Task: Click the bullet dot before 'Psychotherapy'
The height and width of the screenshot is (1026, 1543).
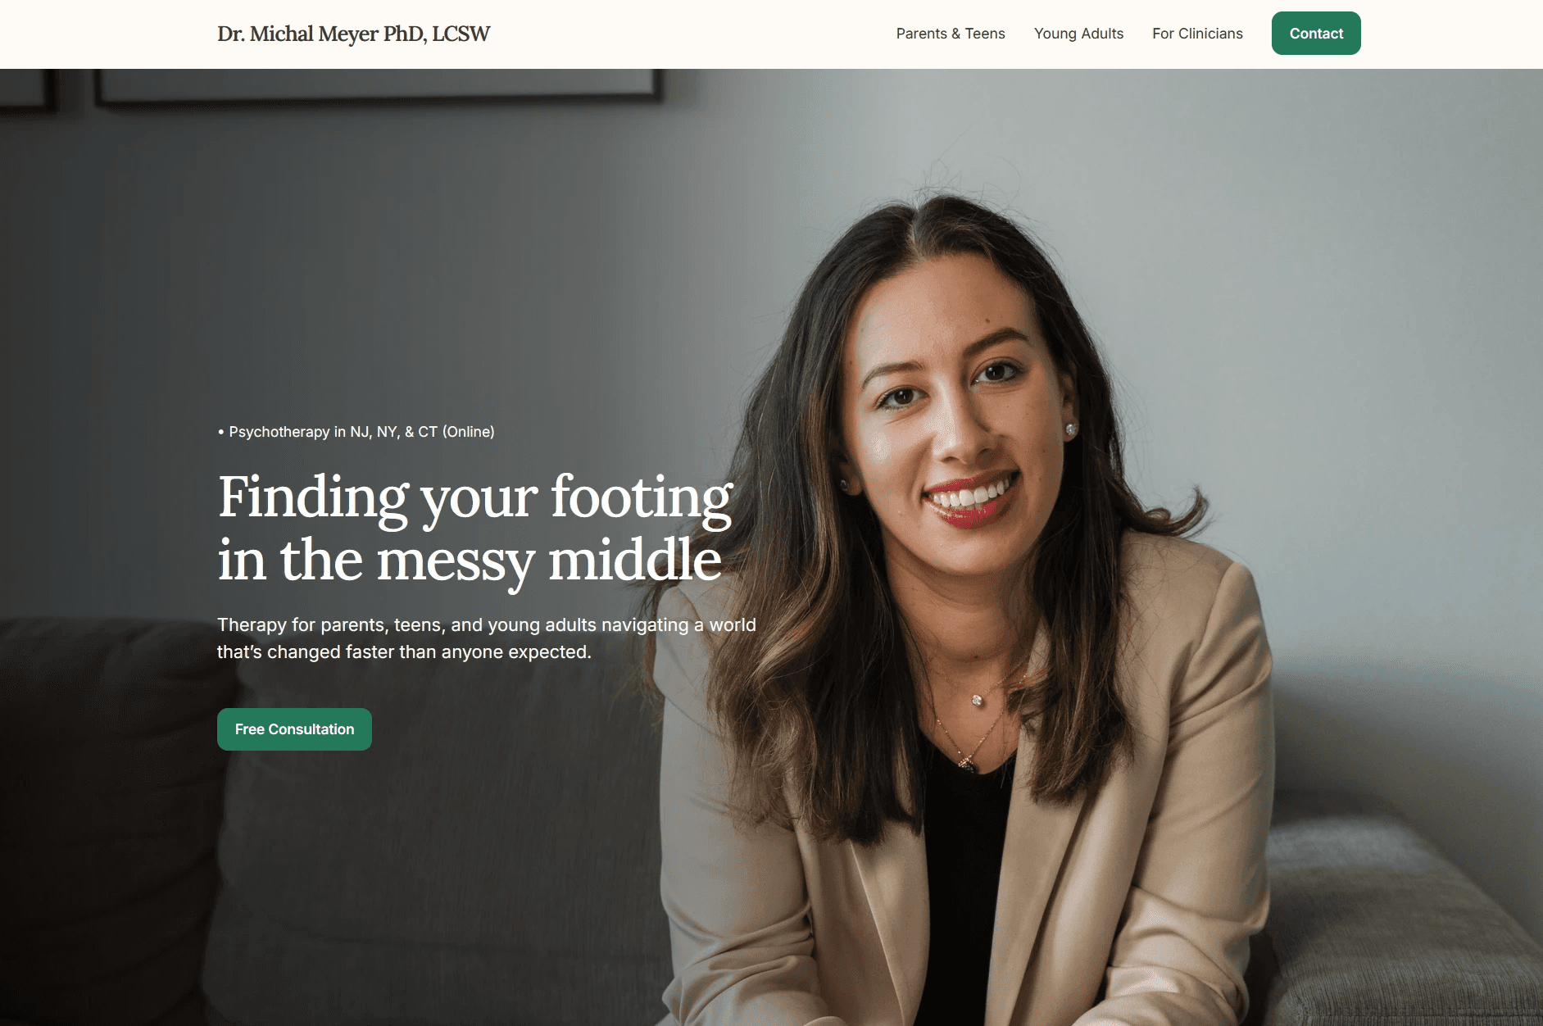Action: point(221,432)
